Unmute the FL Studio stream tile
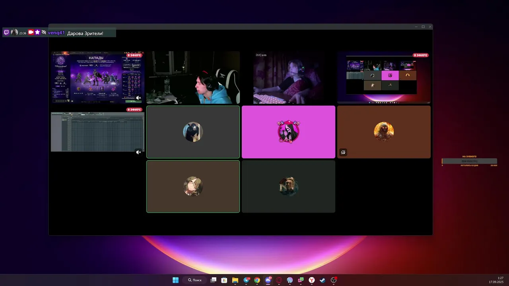This screenshot has width=509, height=286. tap(138, 152)
